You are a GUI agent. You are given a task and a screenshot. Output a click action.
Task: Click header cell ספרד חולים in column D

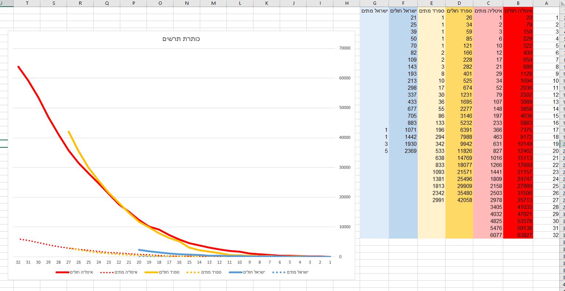click(x=459, y=11)
